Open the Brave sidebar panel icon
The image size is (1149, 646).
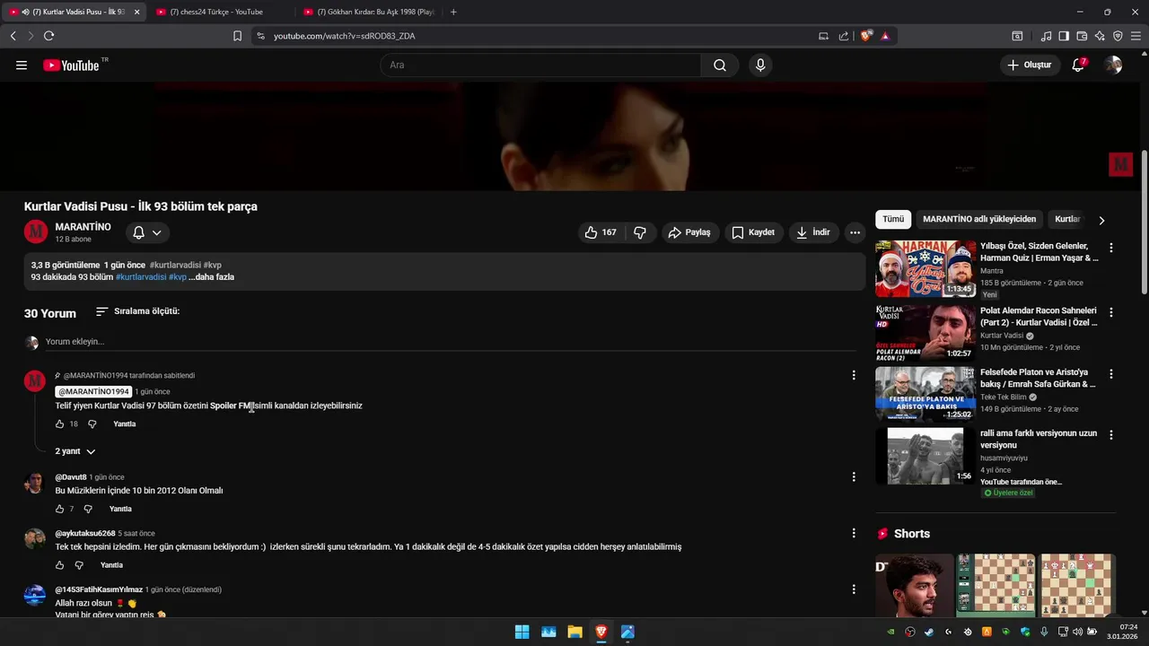1064,36
